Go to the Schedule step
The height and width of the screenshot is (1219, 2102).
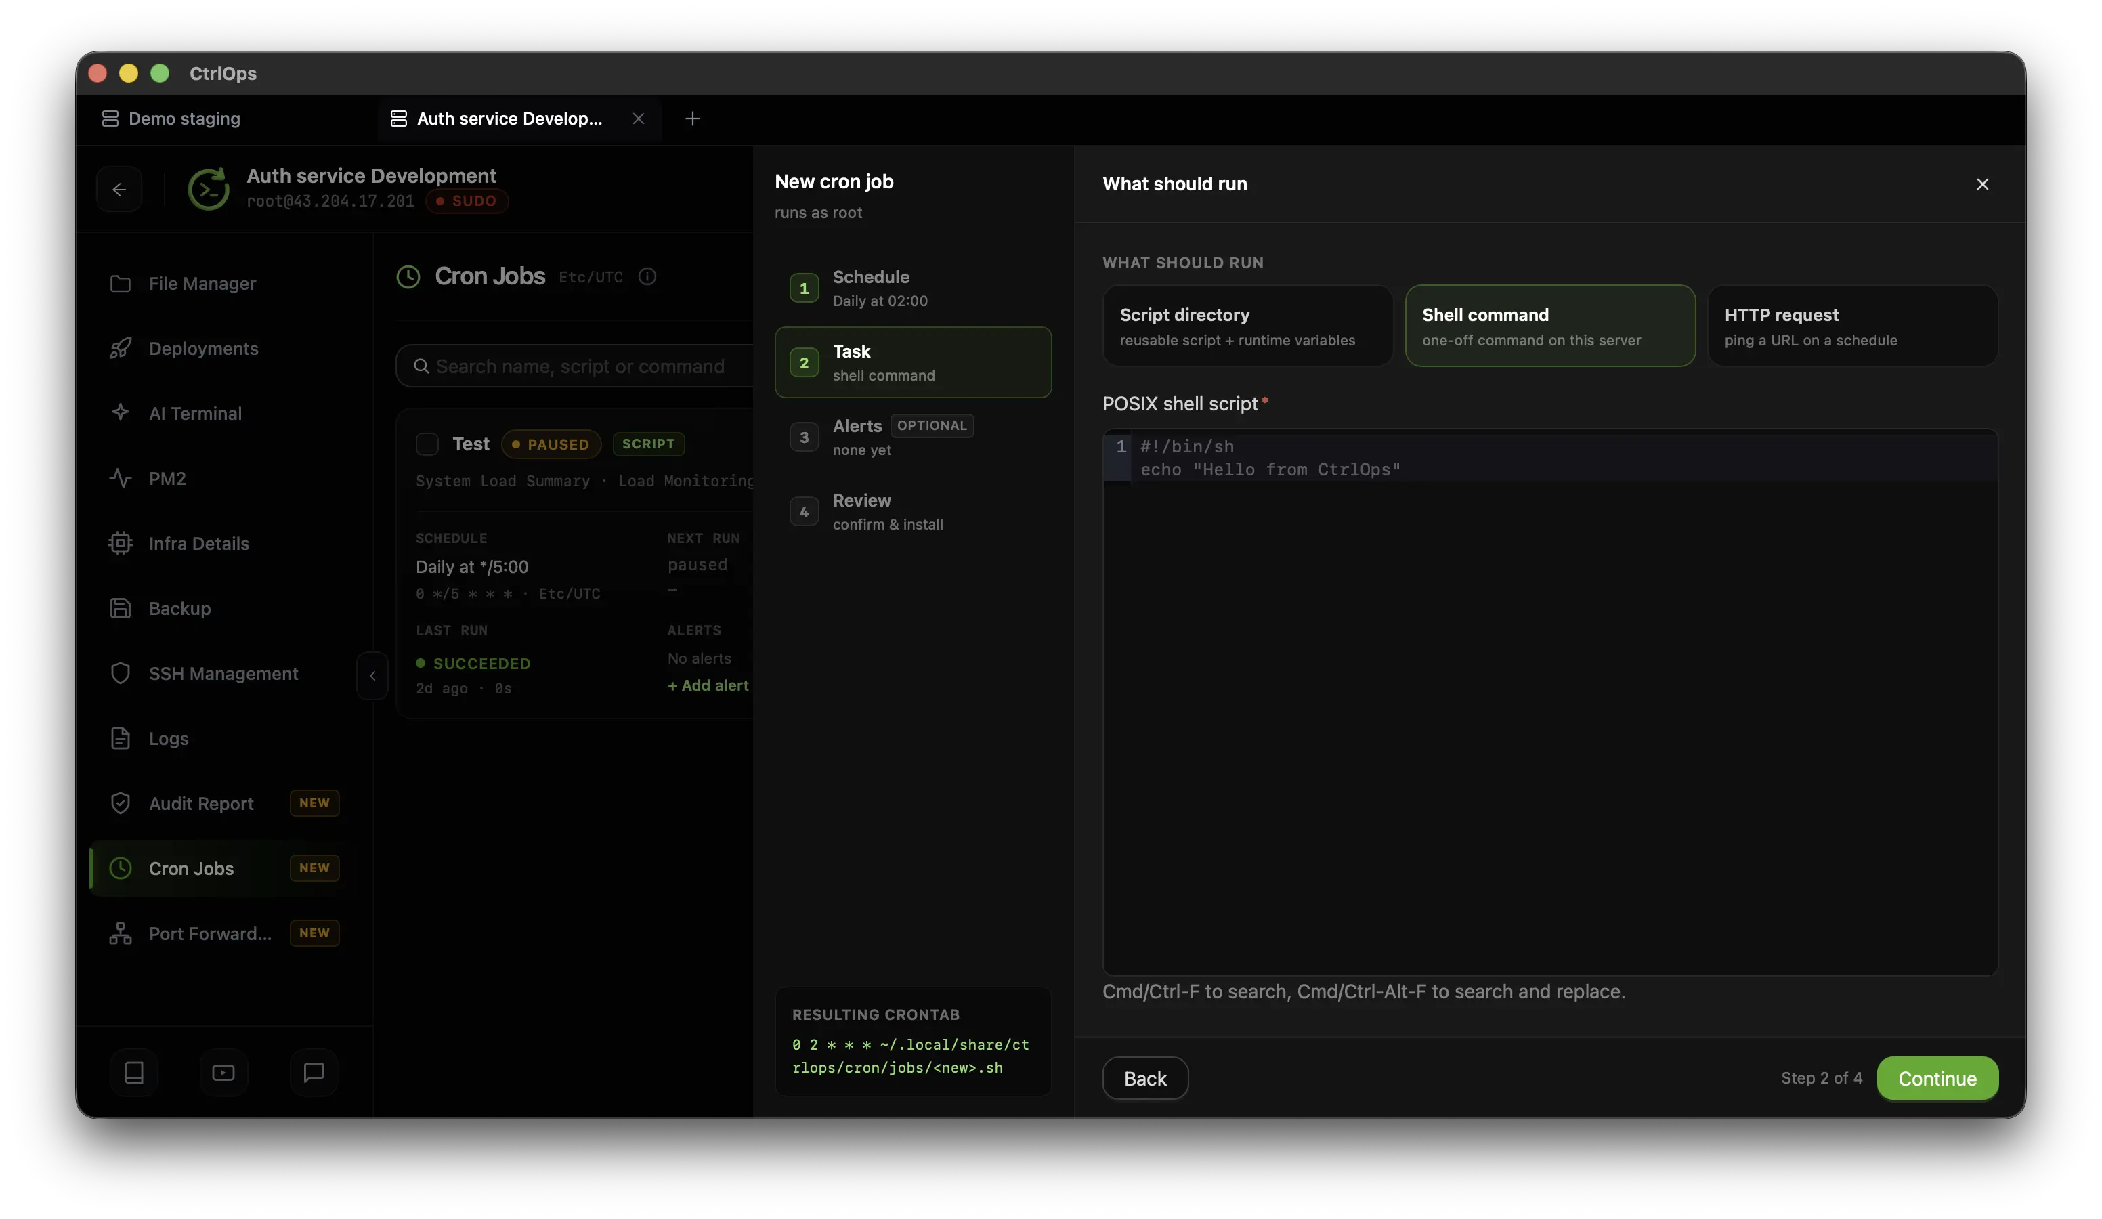[x=914, y=288]
